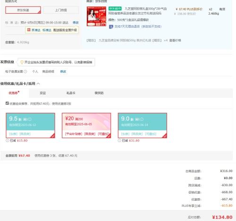Deselect the 9.5折 coupon card
Screen dimensions: 236x221
pos(30,126)
